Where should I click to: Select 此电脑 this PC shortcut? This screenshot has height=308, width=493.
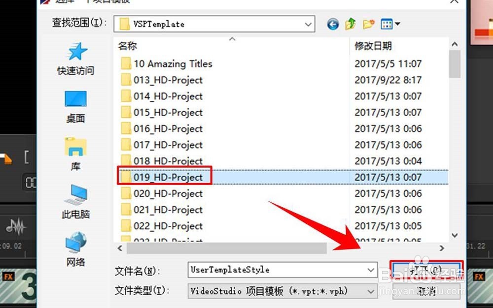(76, 202)
